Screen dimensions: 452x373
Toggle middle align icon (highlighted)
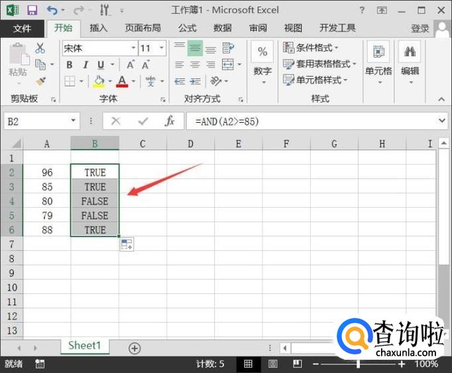195,48
